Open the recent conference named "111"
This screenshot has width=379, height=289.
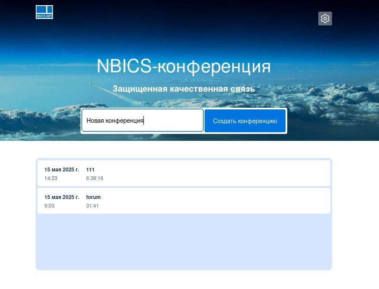90,170
